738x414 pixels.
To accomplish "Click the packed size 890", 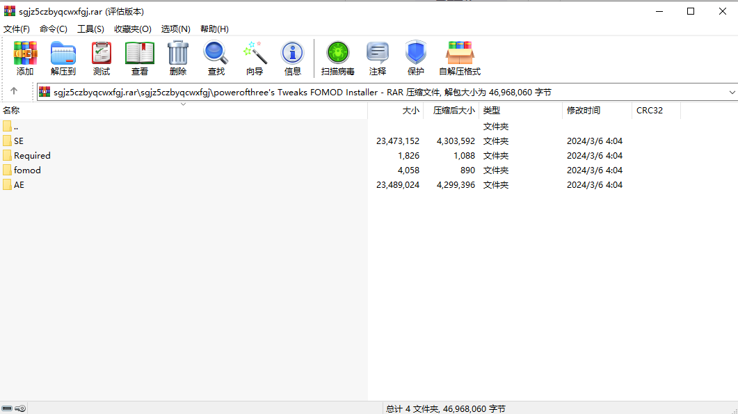I will pos(467,170).
